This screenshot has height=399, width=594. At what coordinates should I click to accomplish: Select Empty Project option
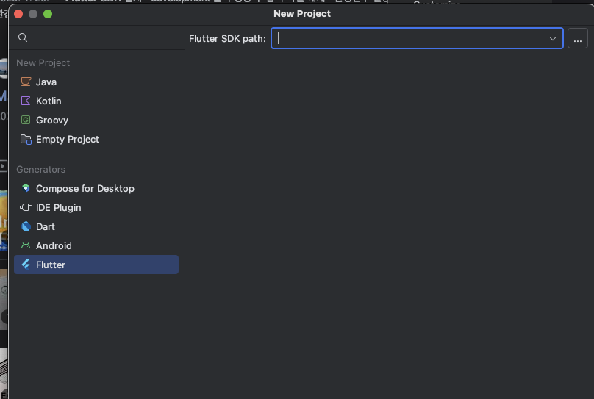(x=96, y=140)
